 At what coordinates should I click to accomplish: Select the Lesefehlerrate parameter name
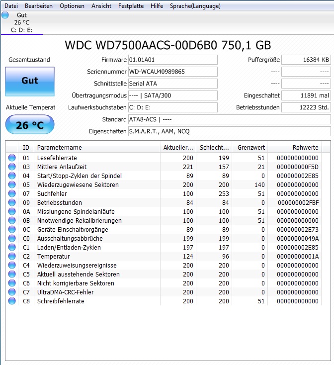click(57, 158)
